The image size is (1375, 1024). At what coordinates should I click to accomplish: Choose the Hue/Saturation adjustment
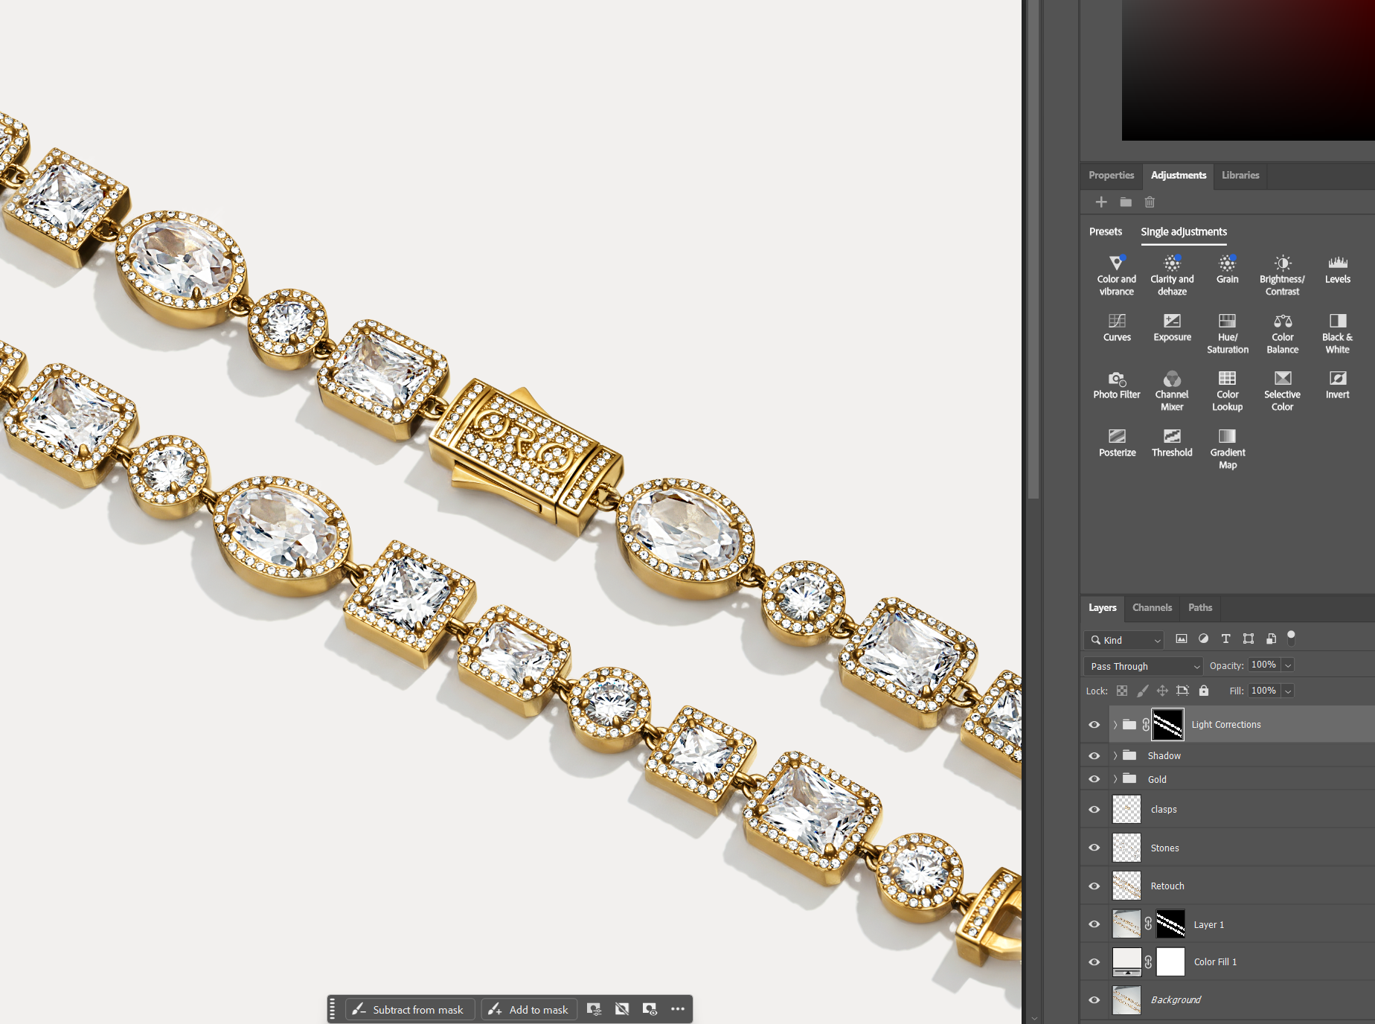tap(1227, 333)
